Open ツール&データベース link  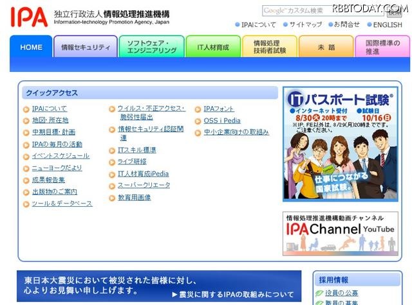click(62, 204)
